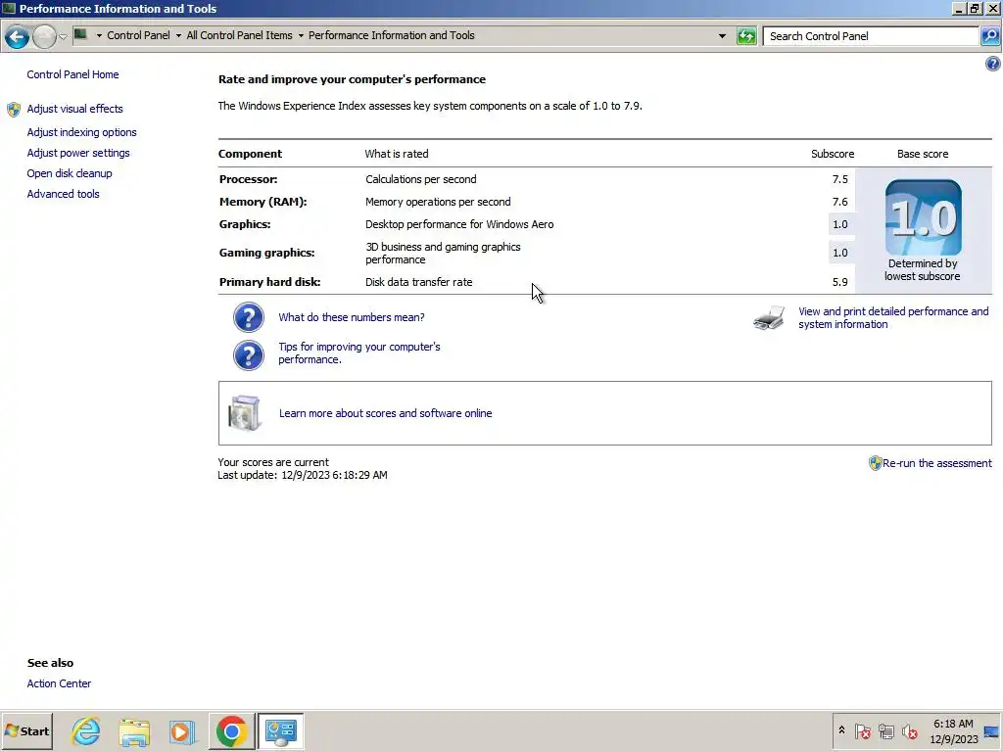This screenshot has height=752, width=1003.
Task: Launch Internet Explorer from taskbar
Action: click(x=86, y=731)
